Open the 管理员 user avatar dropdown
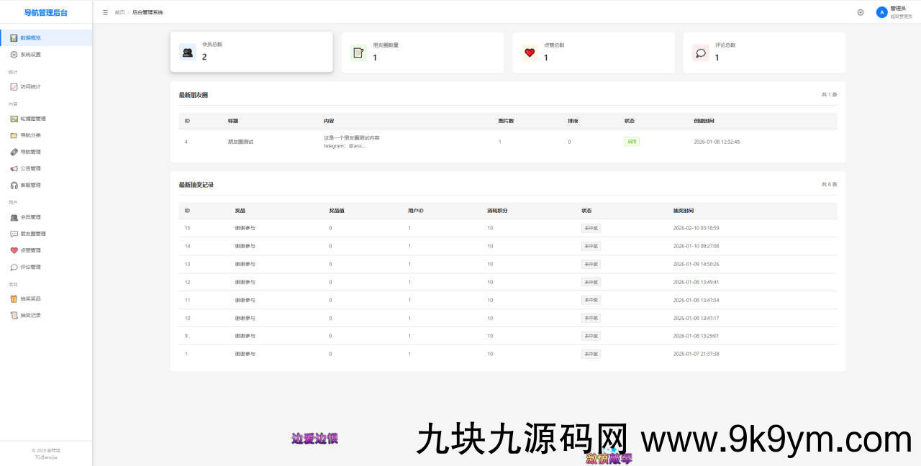Image resolution: width=921 pixels, height=466 pixels. (x=891, y=12)
